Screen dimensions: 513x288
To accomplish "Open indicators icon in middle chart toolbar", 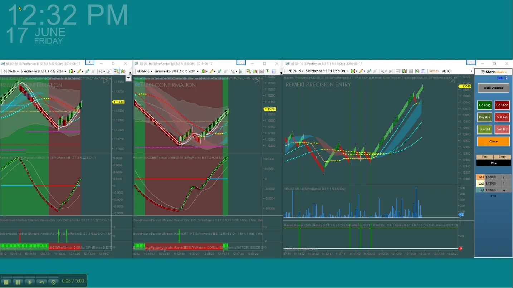I will pyautogui.click(x=255, y=71).
